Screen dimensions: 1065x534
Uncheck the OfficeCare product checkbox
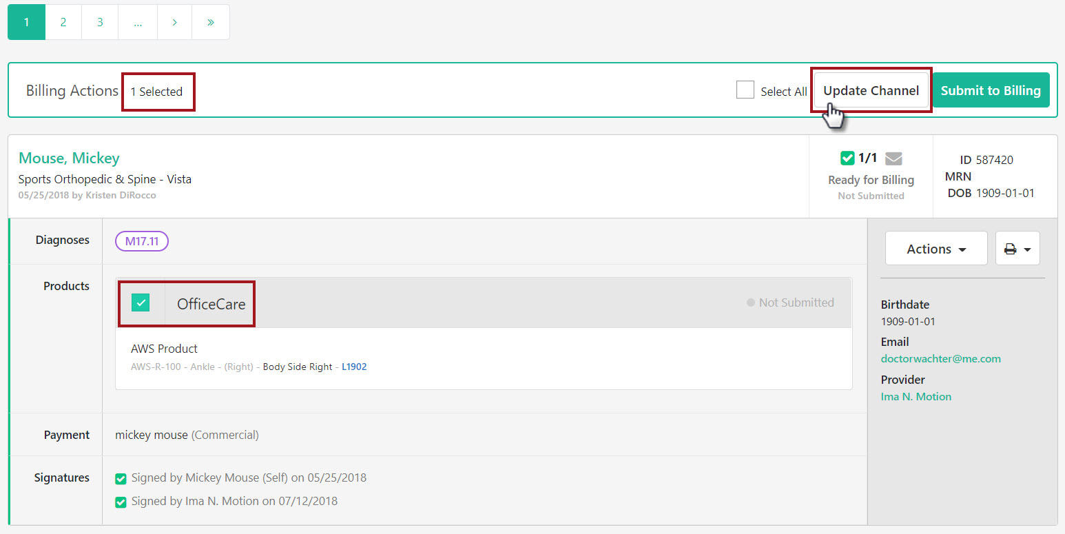141,302
